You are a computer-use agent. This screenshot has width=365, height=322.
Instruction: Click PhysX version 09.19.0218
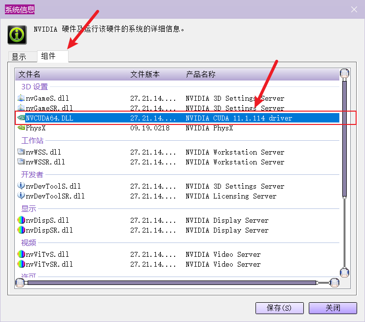click(x=150, y=128)
